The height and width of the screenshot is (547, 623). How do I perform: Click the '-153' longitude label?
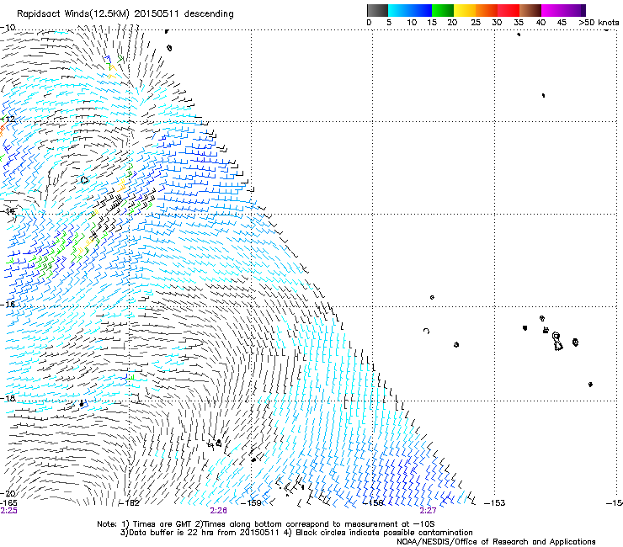(495, 503)
